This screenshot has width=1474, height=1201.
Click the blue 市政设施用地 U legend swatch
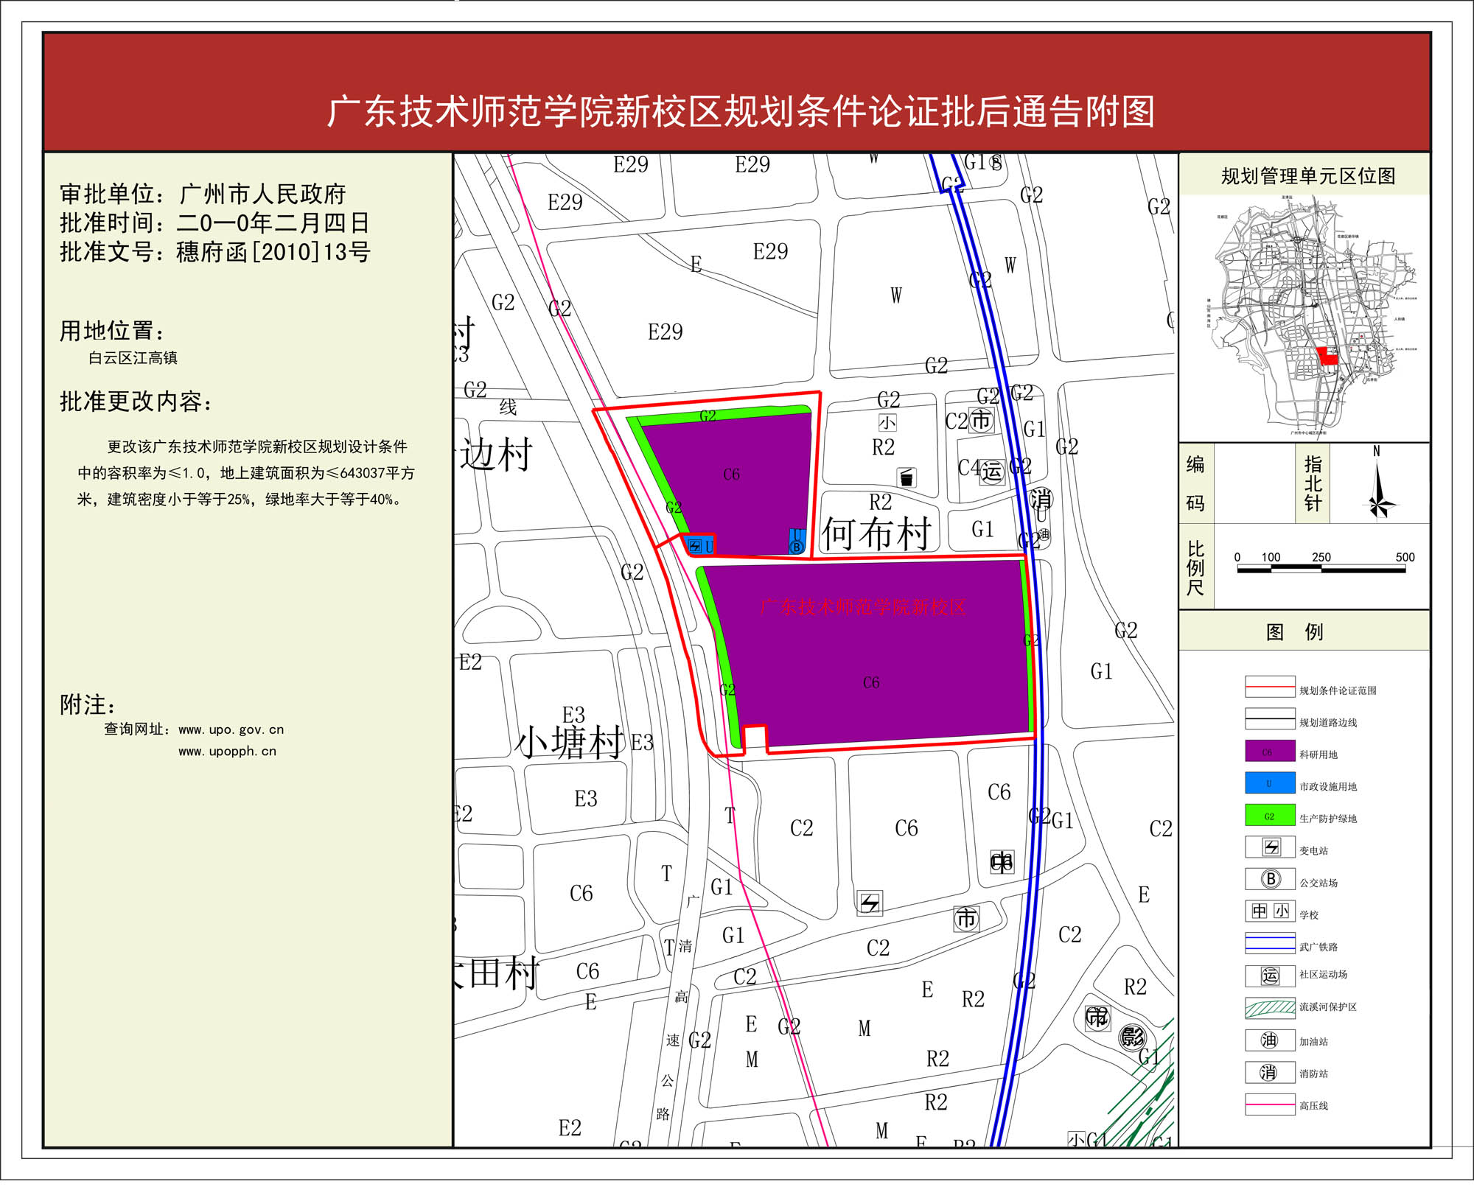click(1270, 783)
